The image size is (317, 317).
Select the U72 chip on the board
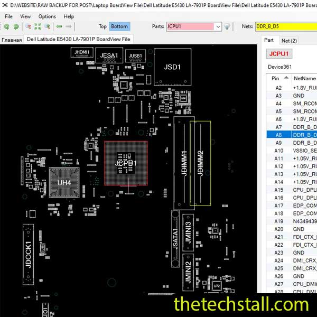pyautogui.click(x=217, y=286)
